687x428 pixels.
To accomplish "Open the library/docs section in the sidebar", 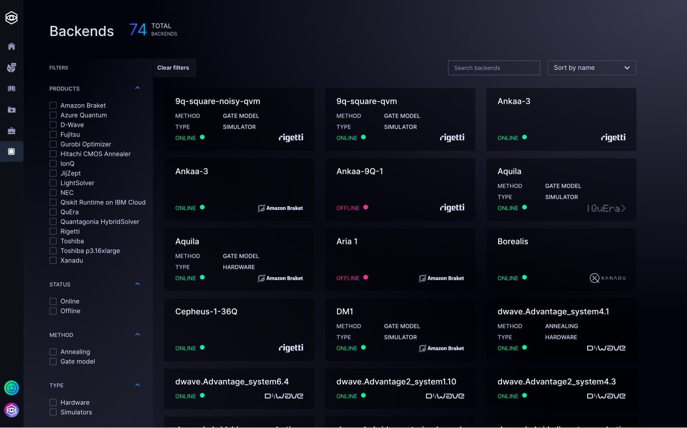I will click(x=11, y=88).
